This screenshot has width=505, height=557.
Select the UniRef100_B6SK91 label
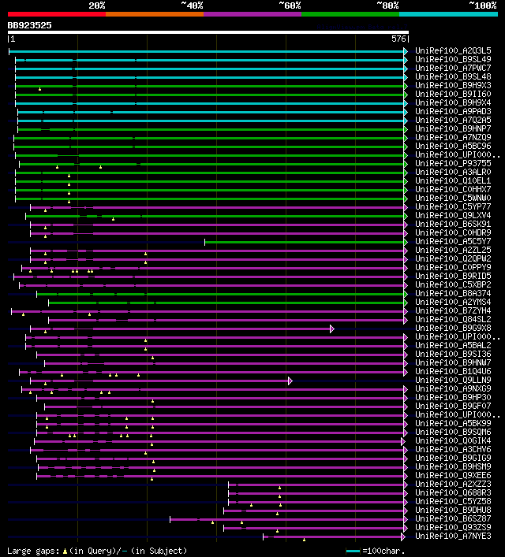(453, 225)
